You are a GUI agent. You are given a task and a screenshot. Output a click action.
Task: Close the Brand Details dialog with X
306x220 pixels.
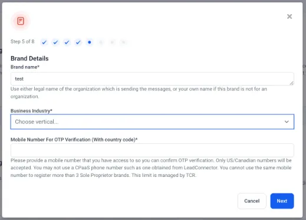(x=289, y=17)
